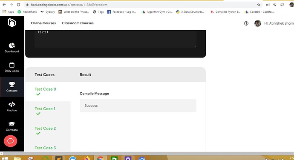Open the Windows Start button

5,158
